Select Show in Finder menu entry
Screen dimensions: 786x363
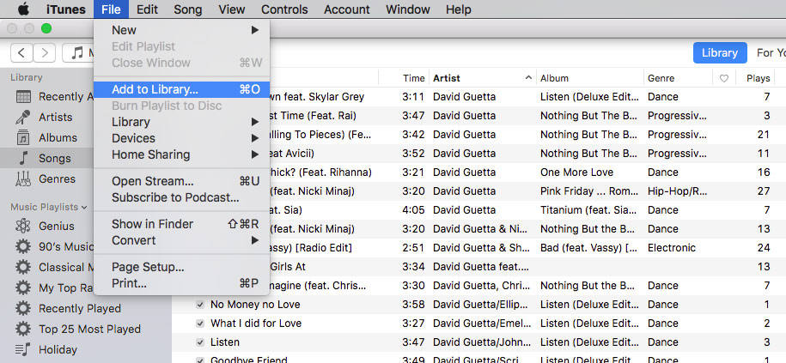[x=181, y=224]
